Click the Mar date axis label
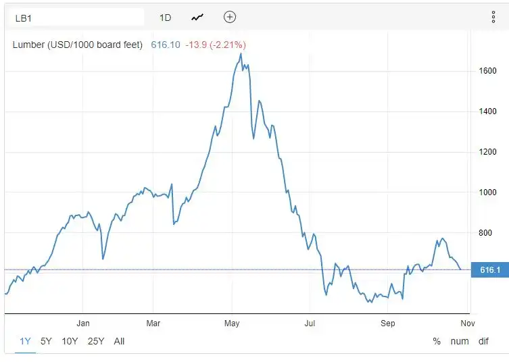Image resolution: width=509 pixels, height=362 pixels. (153, 324)
